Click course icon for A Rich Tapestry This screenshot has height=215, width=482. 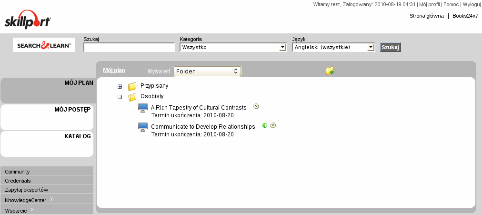click(143, 109)
